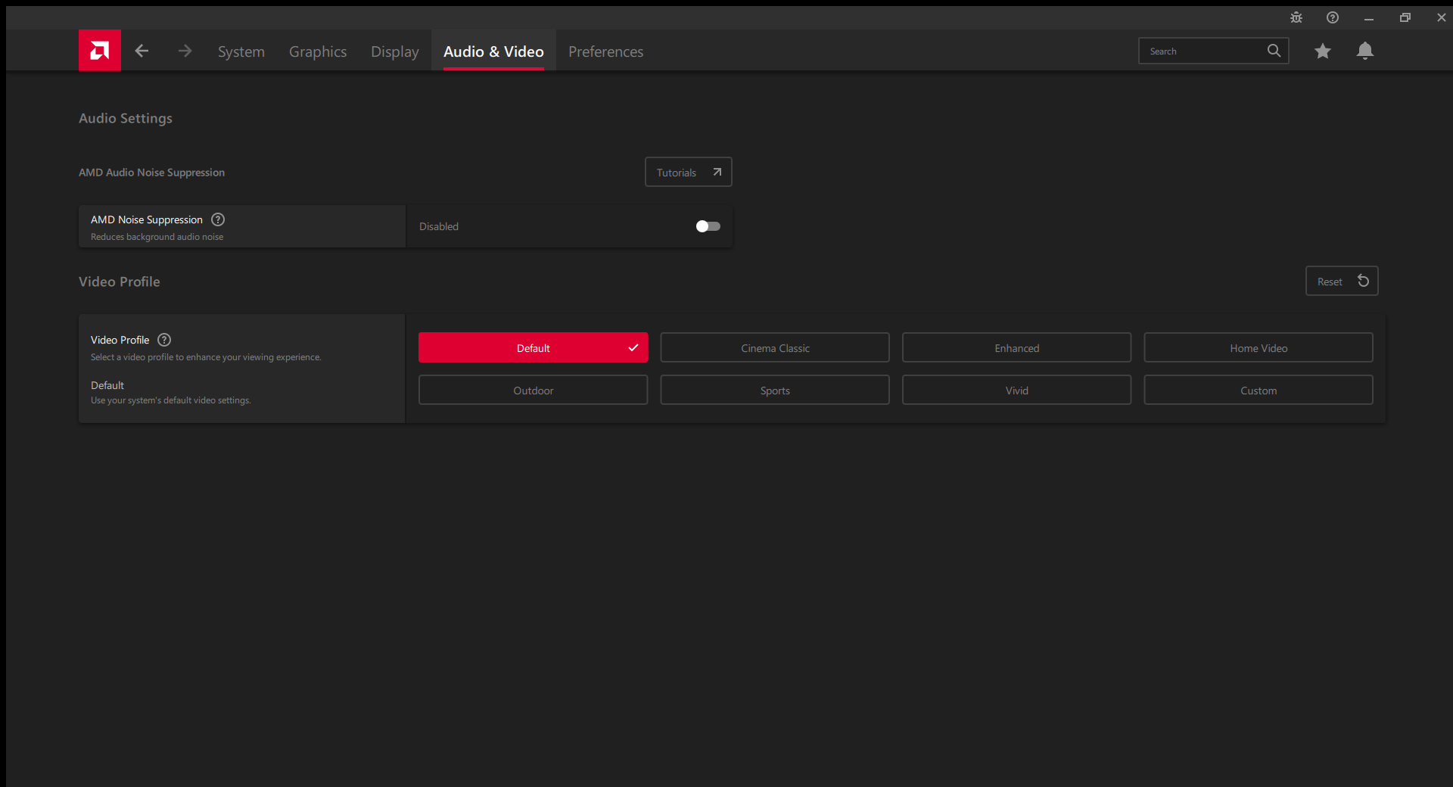Image resolution: width=1453 pixels, height=787 pixels.
Task: Open the help question mark icon in title bar
Action: pyautogui.click(x=1333, y=17)
